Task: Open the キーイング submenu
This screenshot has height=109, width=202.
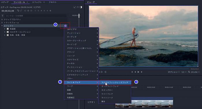Action: [81, 44]
